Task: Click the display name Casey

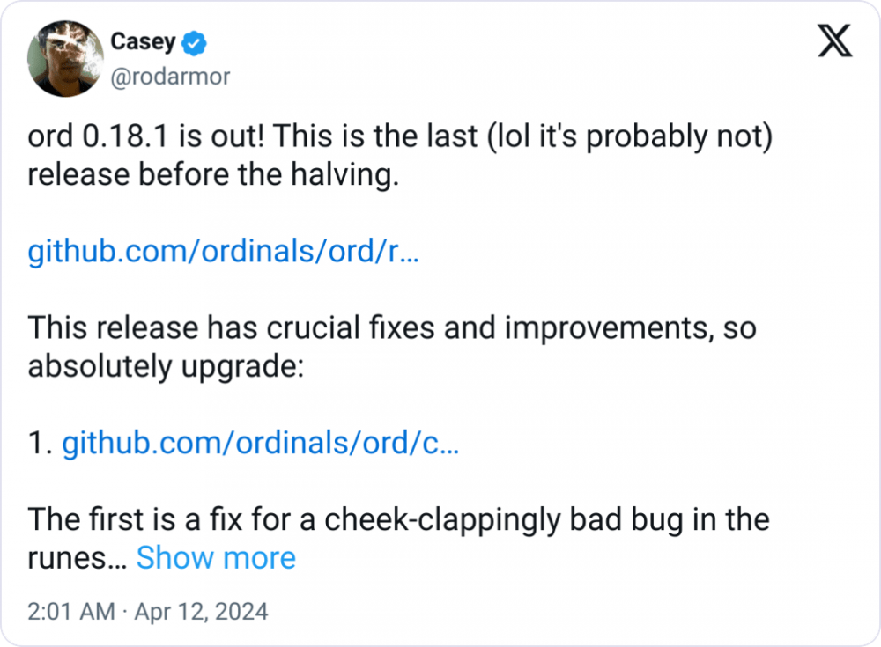Action: pos(144,41)
